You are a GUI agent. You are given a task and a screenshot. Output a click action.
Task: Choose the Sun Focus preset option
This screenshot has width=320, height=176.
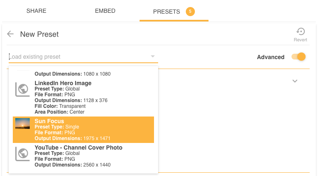(x=83, y=130)
